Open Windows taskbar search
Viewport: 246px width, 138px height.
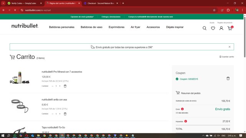pos(8,135)
